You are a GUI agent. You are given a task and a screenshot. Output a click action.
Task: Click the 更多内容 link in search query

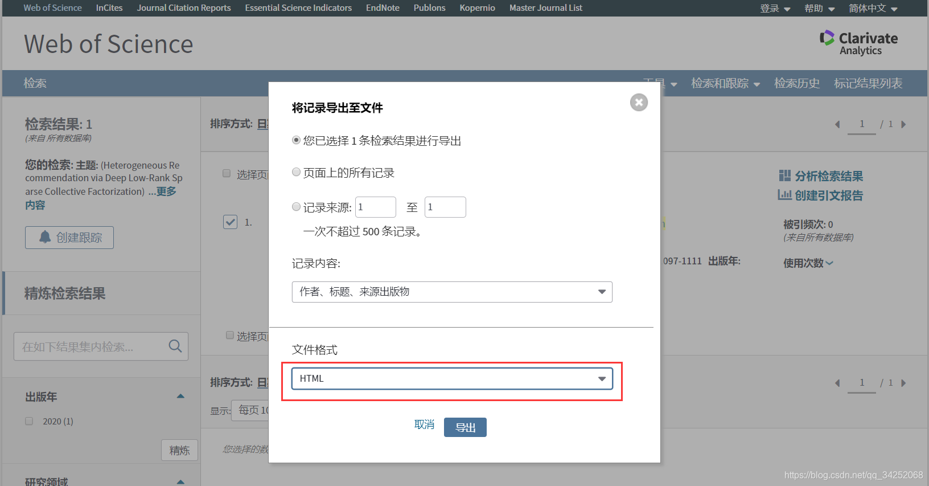click(100, 198)
